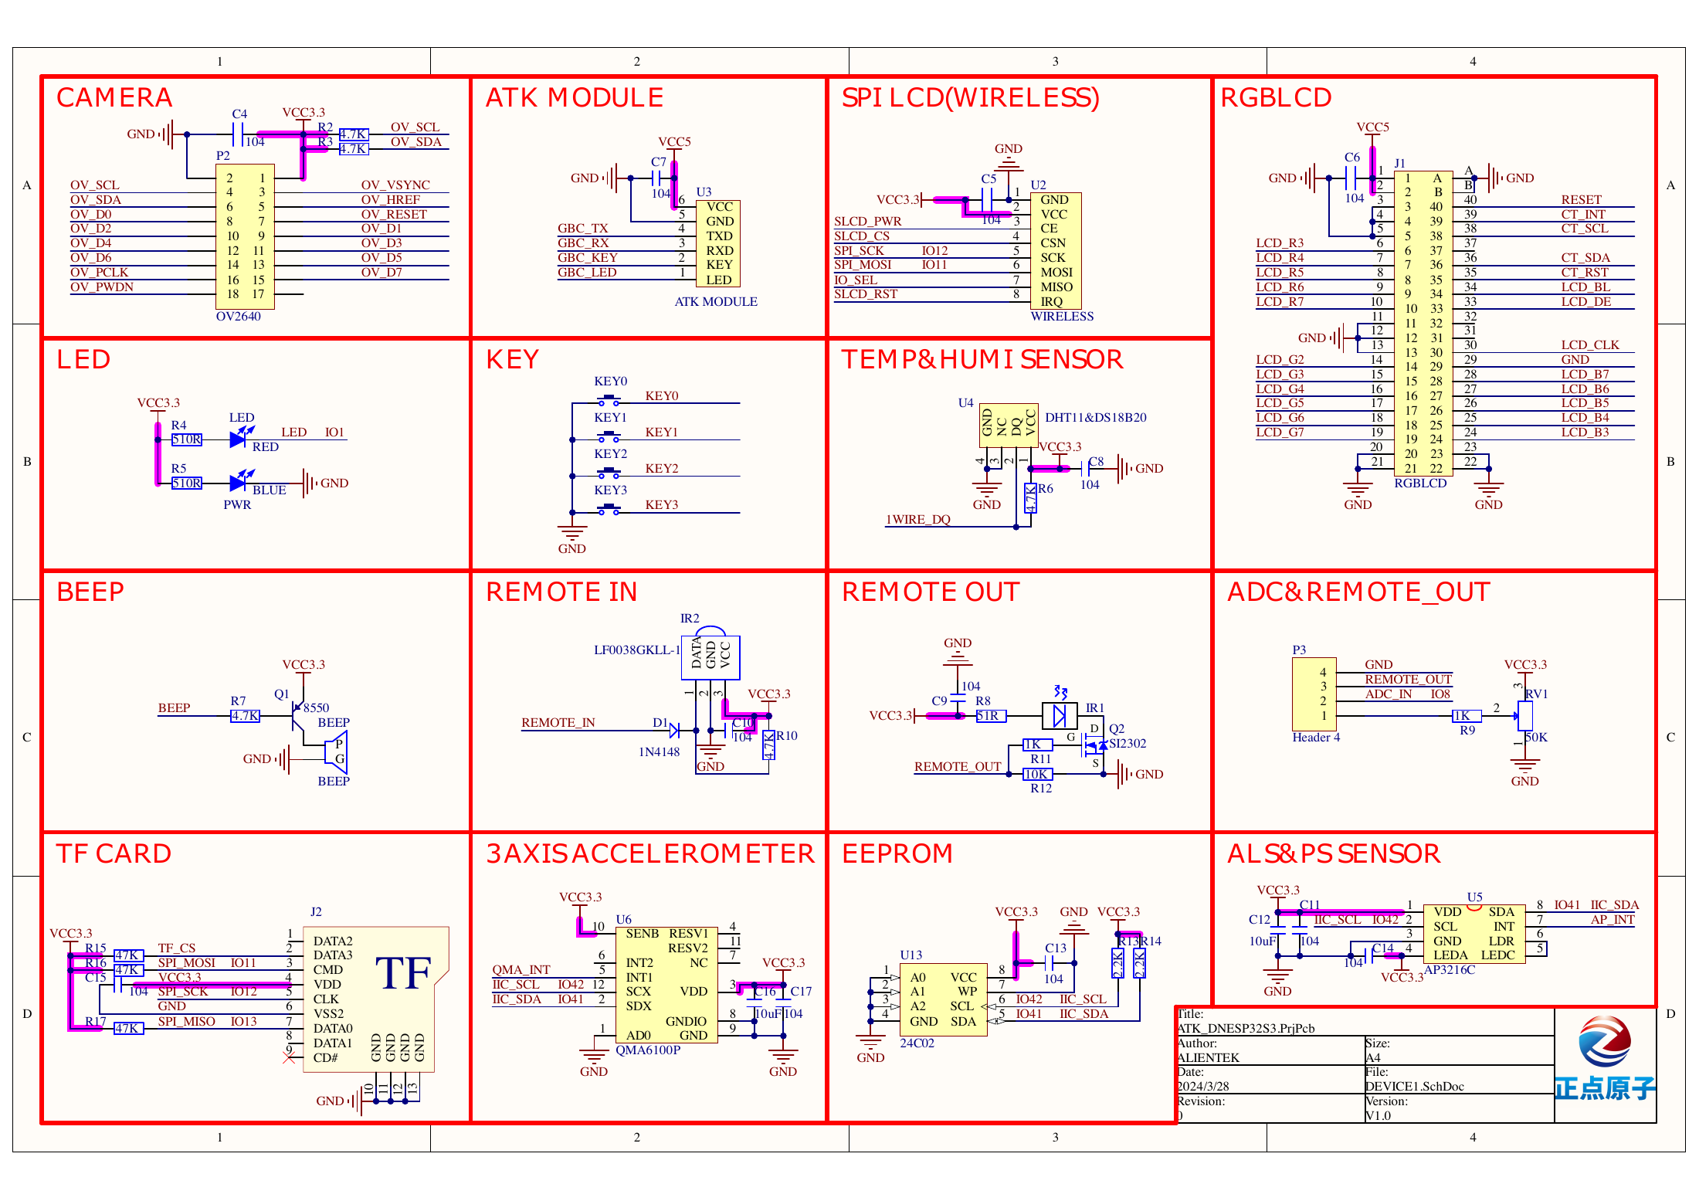Screen dimensions: 1699x1201
Task: Select the KEY3 push button symbol
Action: coord(609,510)
